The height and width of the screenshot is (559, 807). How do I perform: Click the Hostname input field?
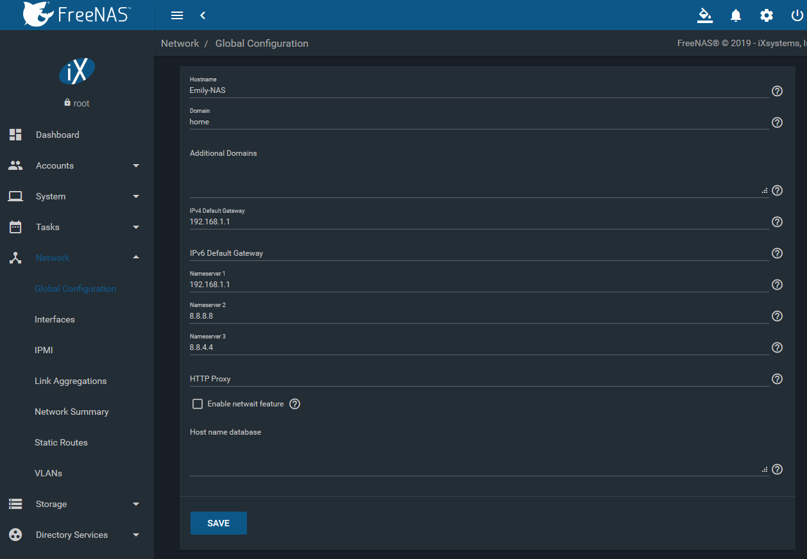(479, 91)
